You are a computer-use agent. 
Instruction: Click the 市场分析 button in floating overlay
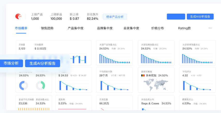(x=11, y=63)
